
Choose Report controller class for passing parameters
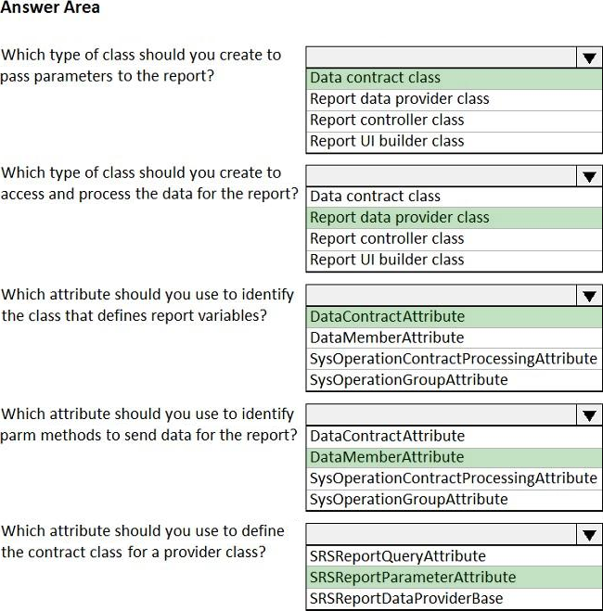tap(387, 120)
